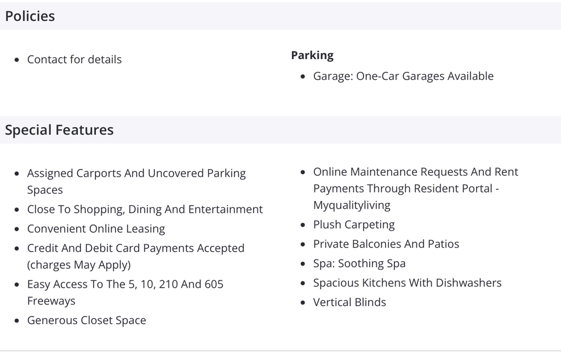The width and height of the screenshot is (561, 352).
Task: Select Close To Shopping, Dining And Entertainment
Action: click(145, 210)
